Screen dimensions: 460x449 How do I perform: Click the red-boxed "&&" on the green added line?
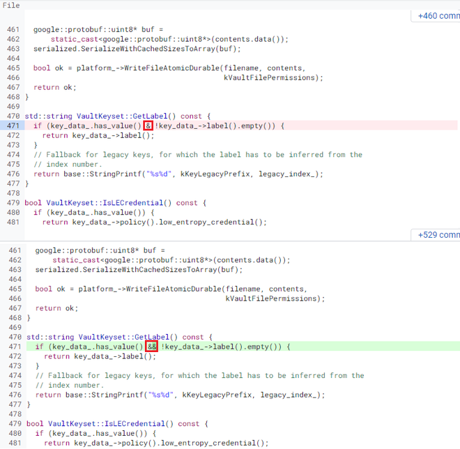152,347
